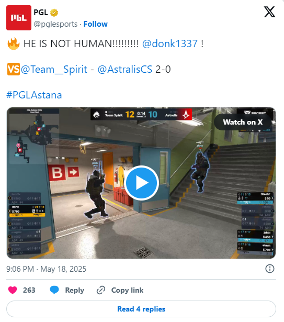Open the #PGLAstana hashtag
This screenshot has width=284, height=322.
coord(34,95)
